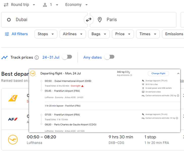Click the Paris destination field
Viewport: 184px width, 152px height.
click(133, 20)
